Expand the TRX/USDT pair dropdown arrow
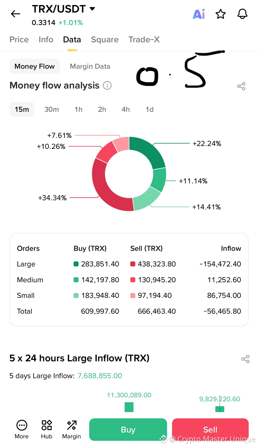Viewport: 258px width, 447px height. point(92,9)
